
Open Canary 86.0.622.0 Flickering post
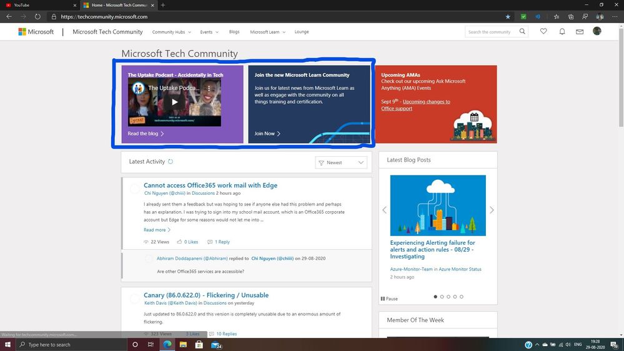pos(206,295)
